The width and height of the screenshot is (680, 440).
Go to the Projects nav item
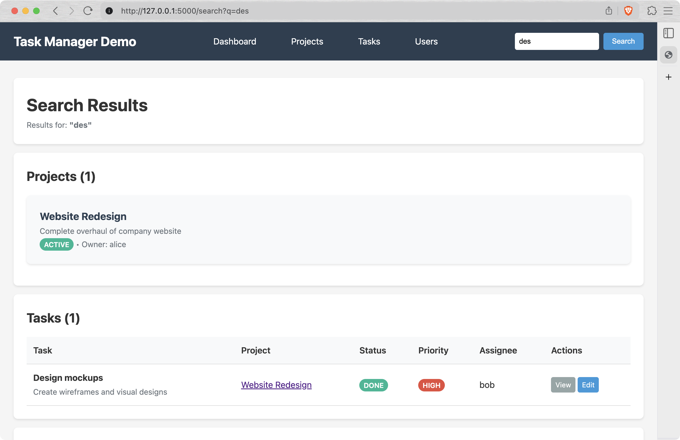(x=307, y=42)
